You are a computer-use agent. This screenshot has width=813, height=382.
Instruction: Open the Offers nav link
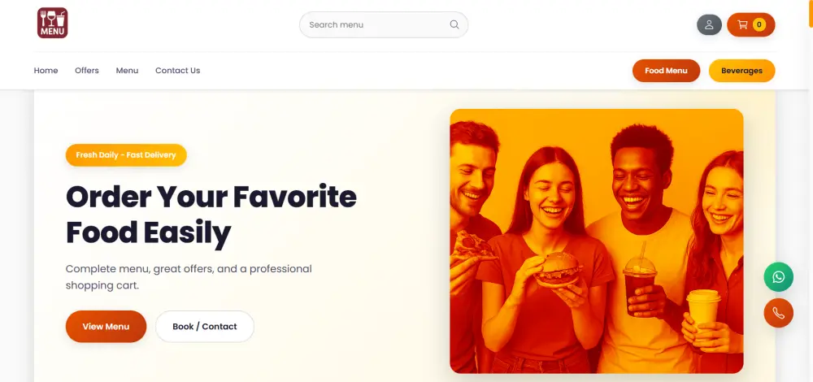point(87,71)
